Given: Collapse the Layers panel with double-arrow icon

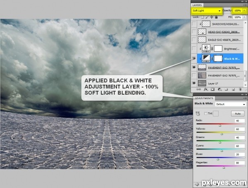Looking at the screenshot, I should [242, 1].
